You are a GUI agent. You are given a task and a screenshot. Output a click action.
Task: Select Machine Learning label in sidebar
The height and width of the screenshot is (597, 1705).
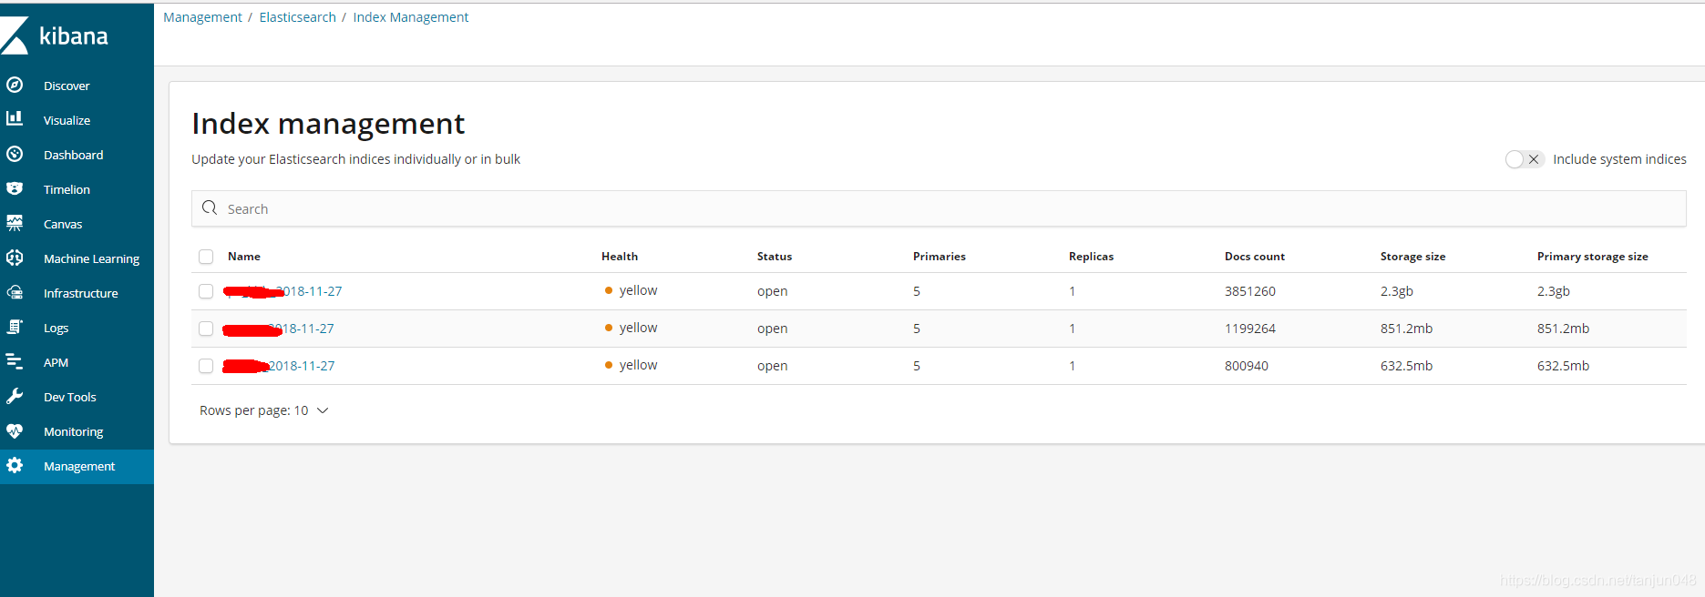click(91, 258)
